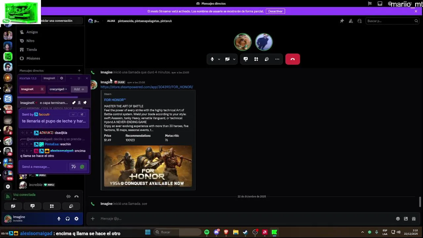Open Windows Start menu
Viewport: 423px width, 238px height.
point(148,232)
